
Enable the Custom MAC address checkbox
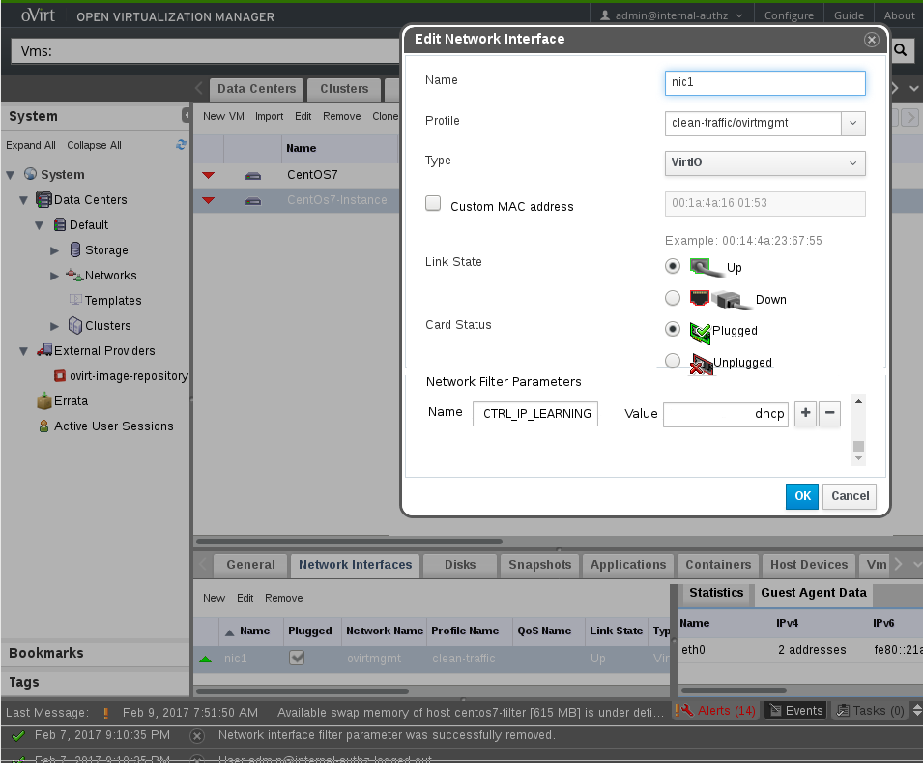coord(433,204)
